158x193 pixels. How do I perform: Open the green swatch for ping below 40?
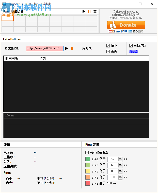(88, 159)
